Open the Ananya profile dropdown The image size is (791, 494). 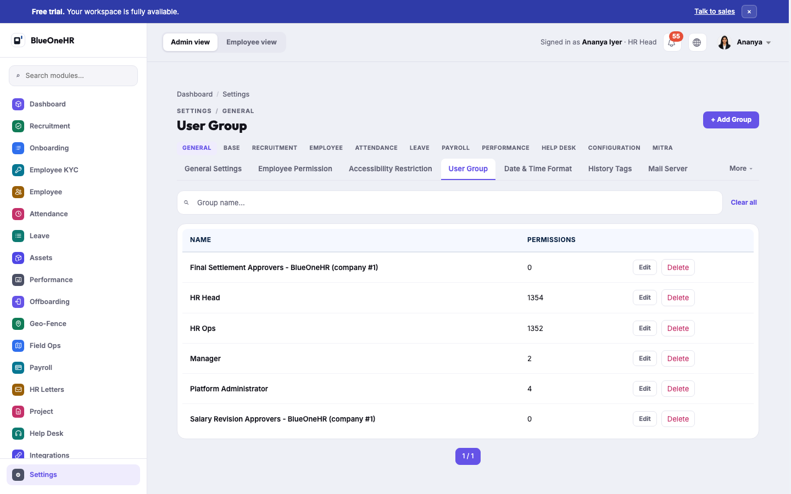pyautogui.click(x=745, y=42)
